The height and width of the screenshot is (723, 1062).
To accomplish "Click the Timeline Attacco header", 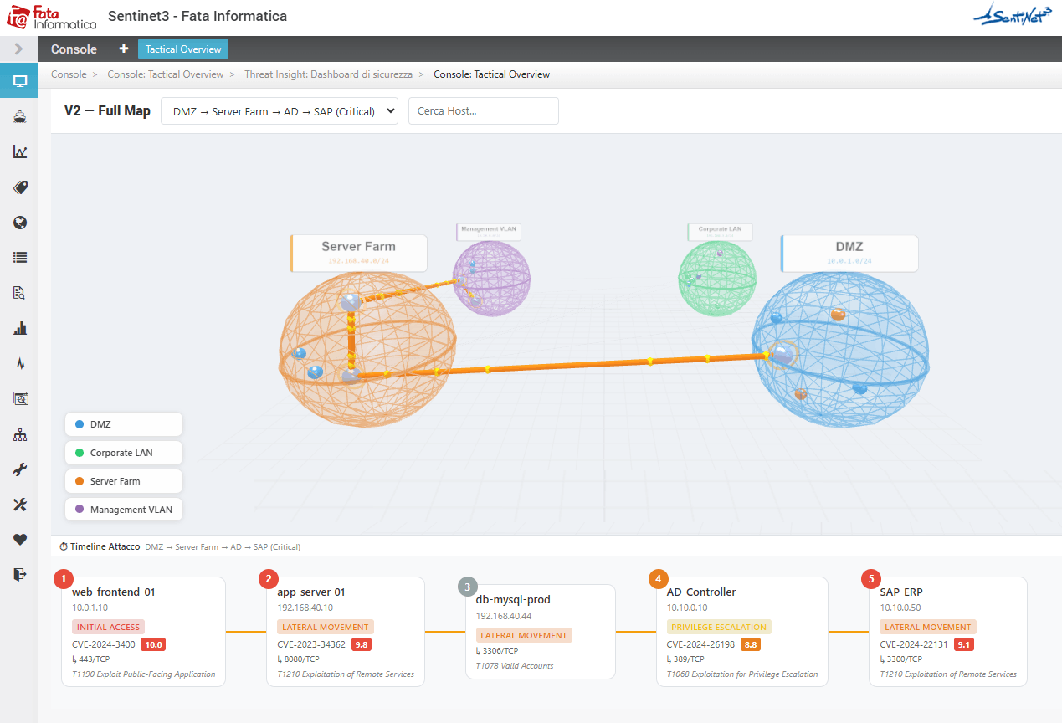I will [100, 546].
